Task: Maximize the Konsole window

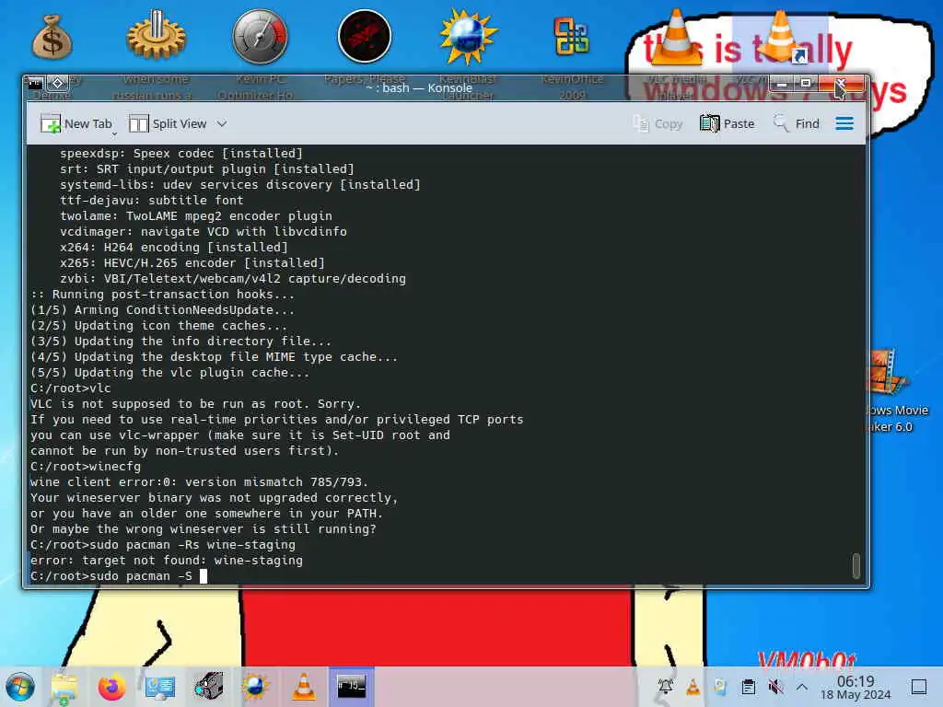Action: pyautogui.click(x=806, y=84)
